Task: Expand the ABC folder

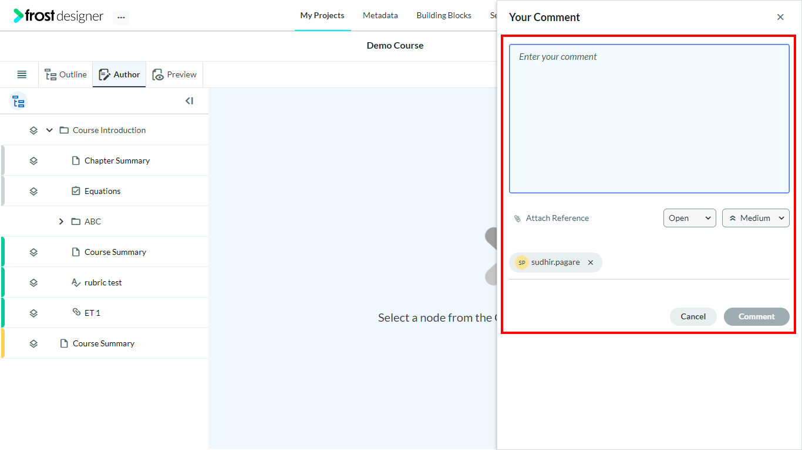Action: [61, 221]
